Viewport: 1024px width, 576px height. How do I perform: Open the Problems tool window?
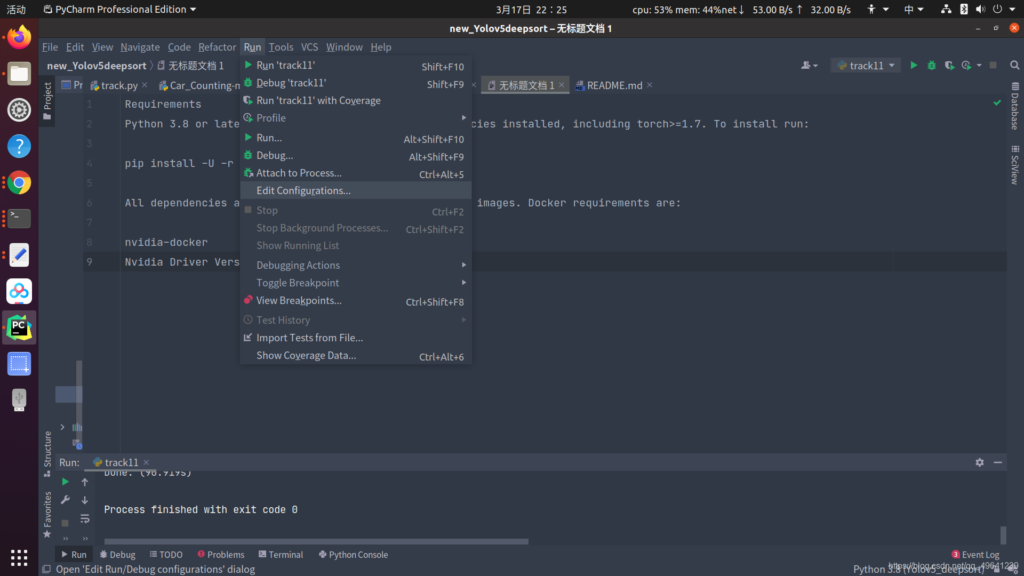click(221, 555)
